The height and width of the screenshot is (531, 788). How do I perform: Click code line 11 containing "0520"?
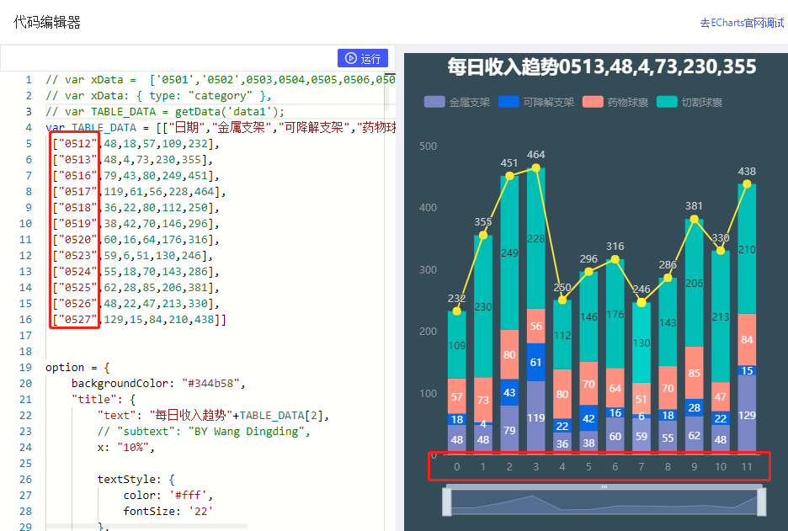click(x=136, y=240)
